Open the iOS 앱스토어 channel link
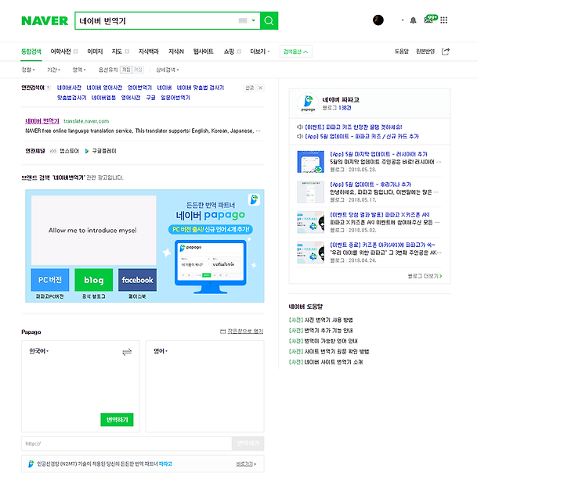The width and height of the screenshot is (564, 484). 64,151
